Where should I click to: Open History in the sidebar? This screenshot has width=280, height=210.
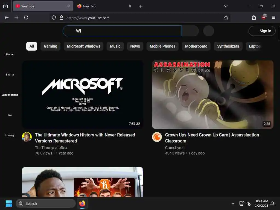click(10, 135)
